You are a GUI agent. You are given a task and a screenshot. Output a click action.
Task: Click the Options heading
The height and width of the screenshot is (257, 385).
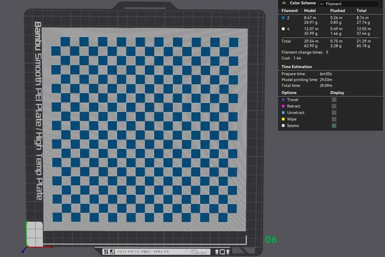(x=289, y=93)
